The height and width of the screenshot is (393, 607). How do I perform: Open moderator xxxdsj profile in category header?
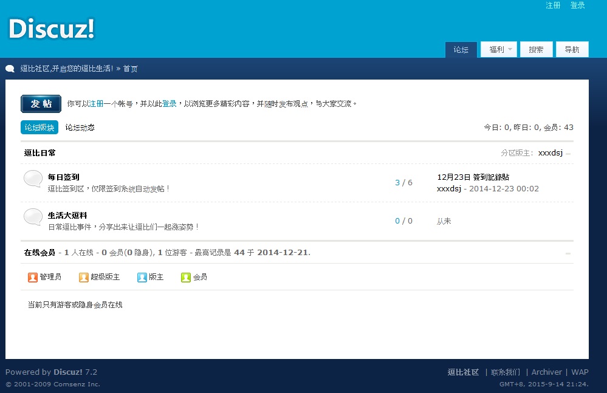(x=550, y=153)
